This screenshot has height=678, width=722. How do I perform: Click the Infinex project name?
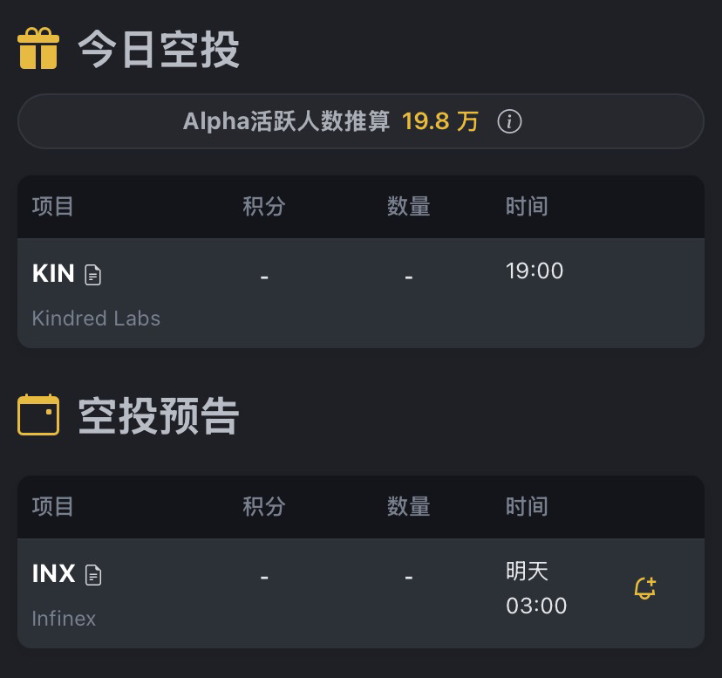coord(64,619)
